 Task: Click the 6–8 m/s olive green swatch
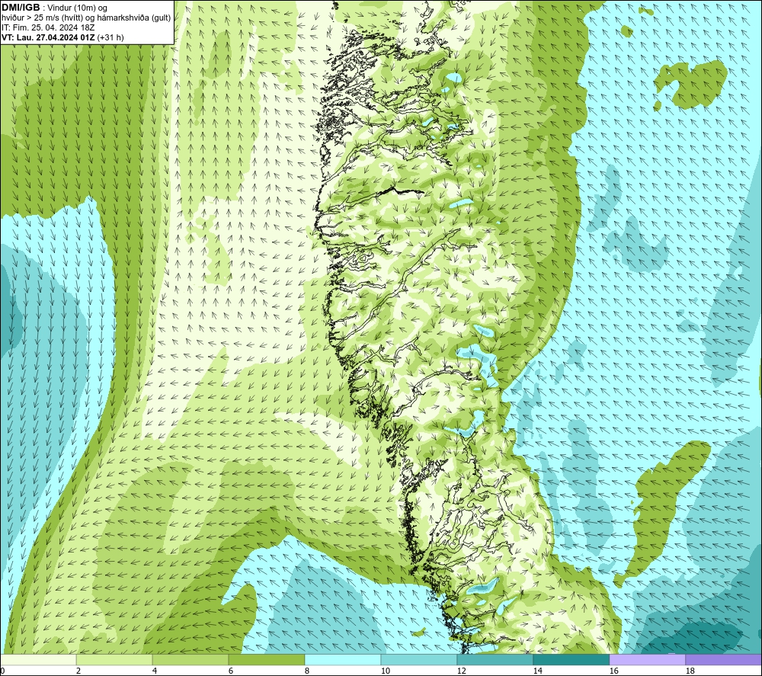click(x=266, y=659)
